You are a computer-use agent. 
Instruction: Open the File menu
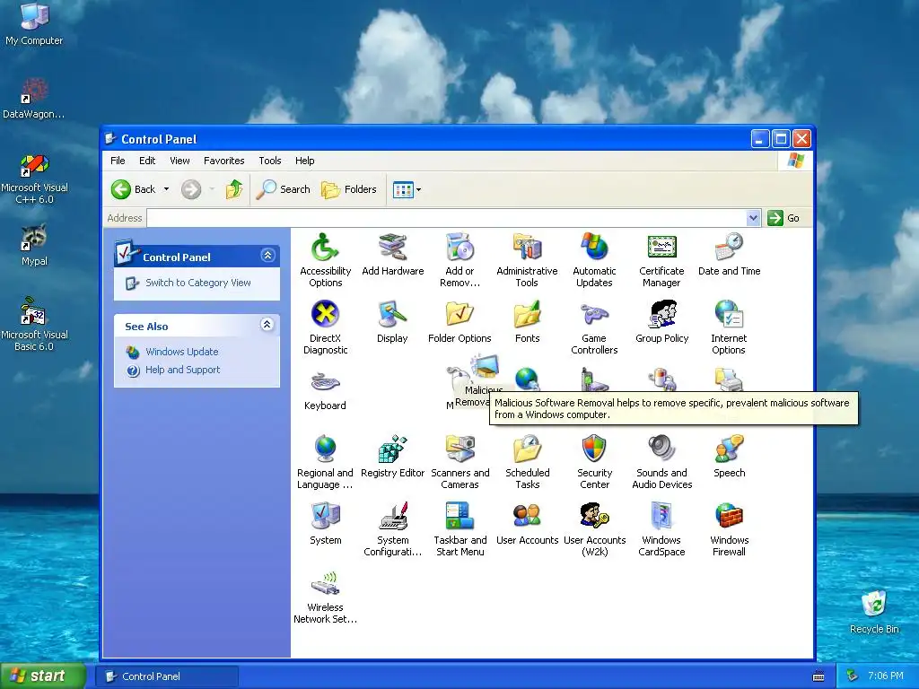tap(118, 161)
